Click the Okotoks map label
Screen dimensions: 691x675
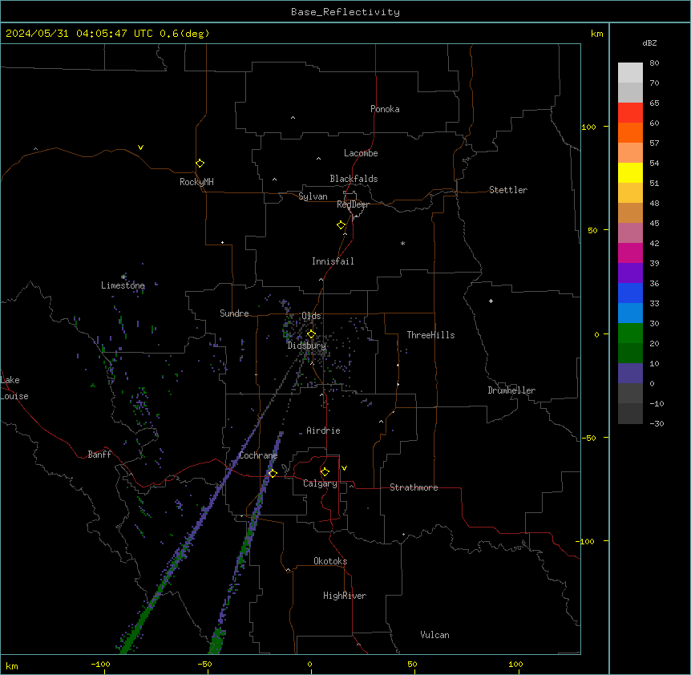330,561
